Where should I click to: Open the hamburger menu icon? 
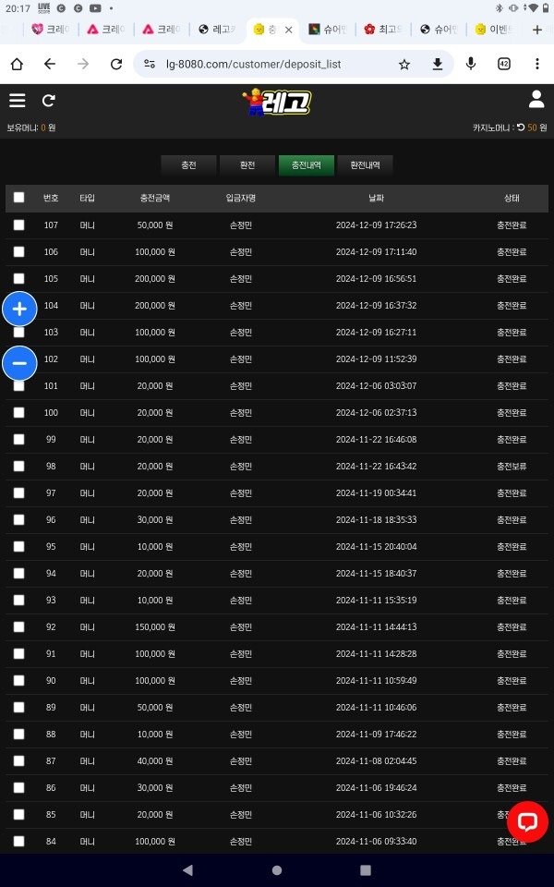[x=17, y=101]
